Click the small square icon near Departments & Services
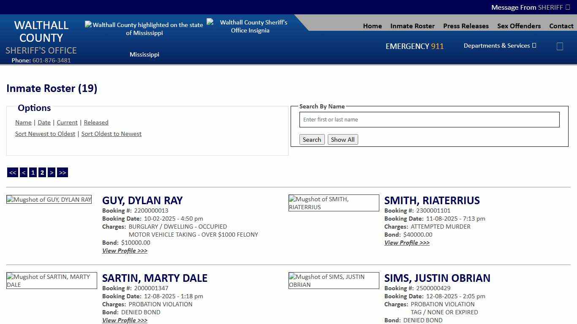577x324 pixels. point(560,46)
